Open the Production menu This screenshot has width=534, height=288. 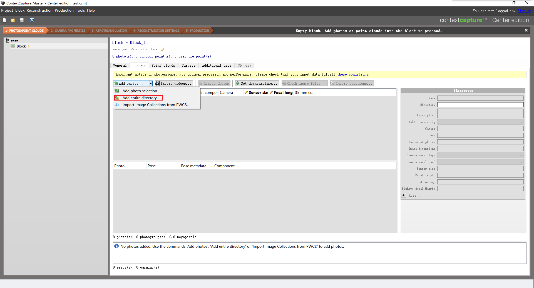coord(64,10)
